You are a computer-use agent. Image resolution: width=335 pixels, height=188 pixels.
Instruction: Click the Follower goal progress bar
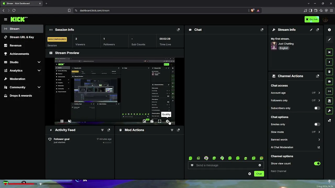[107, 143]
